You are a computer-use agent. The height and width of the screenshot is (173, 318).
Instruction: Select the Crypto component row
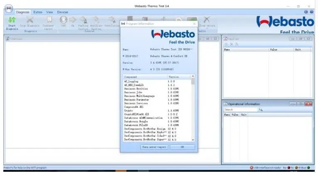(157, 111)
